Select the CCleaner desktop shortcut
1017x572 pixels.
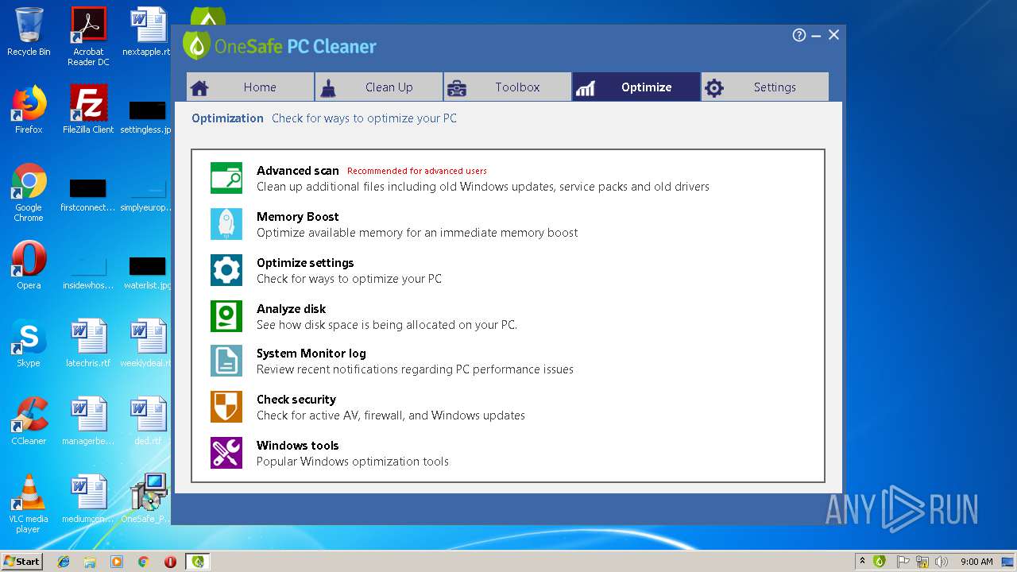[x=29, y=421]
